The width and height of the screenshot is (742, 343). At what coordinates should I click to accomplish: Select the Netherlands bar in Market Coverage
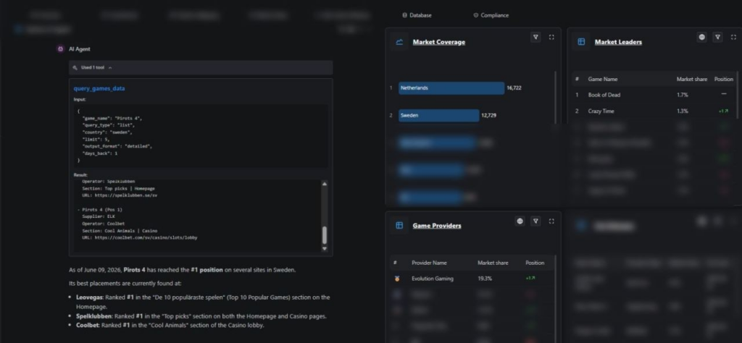(x=451, y=88)
